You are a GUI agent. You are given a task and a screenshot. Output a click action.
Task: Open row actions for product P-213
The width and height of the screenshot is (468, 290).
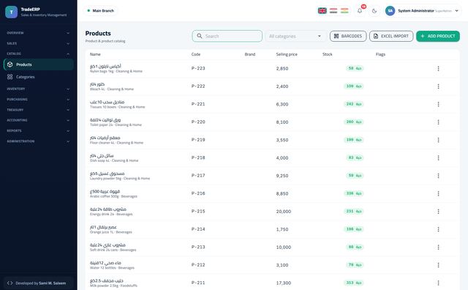tap(438, 247)
